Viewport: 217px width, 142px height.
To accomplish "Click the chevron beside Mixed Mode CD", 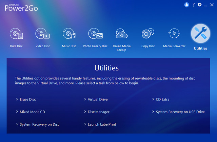I will [x=17, y=112].
